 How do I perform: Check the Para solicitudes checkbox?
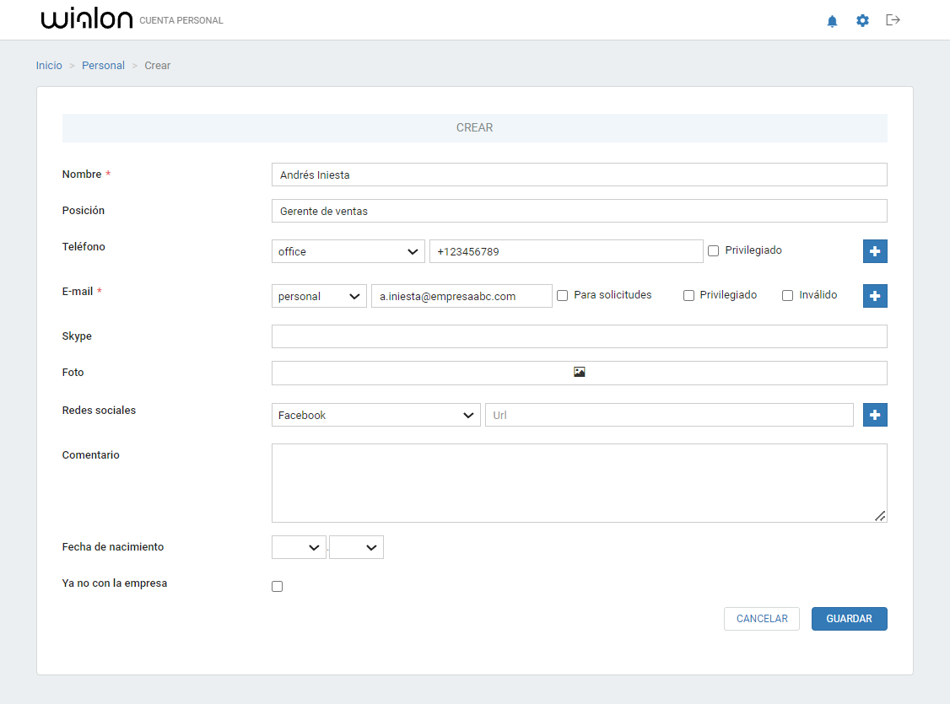pyautogui.click(x=562, y=296)
